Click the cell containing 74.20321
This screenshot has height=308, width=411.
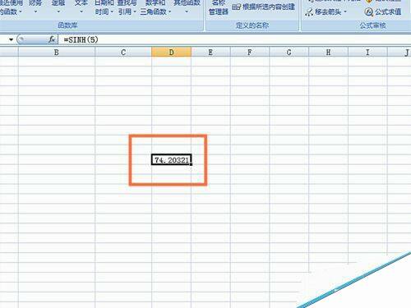171,159
